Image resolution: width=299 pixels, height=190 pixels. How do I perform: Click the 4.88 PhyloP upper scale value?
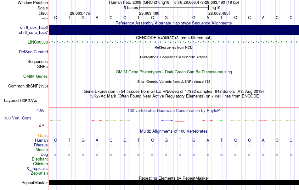point(40,110)
